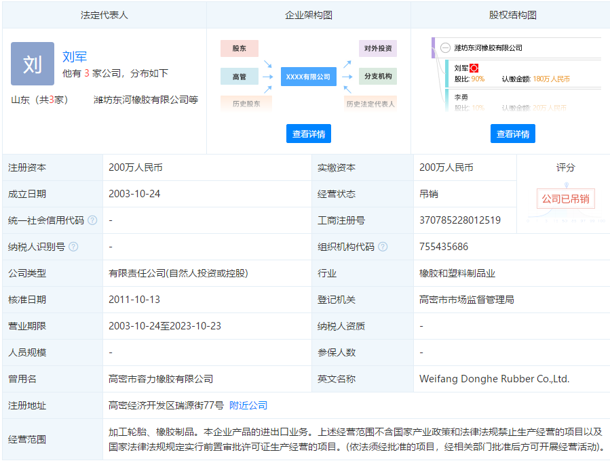This screenshot has width=610, height=465.
Task: Click the 高管 box in structure diagram
Action: click(x=240, y=77)
